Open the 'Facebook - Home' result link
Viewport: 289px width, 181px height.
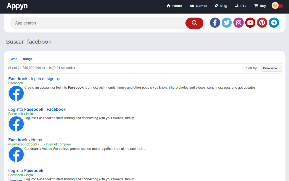tap(25, 140)
